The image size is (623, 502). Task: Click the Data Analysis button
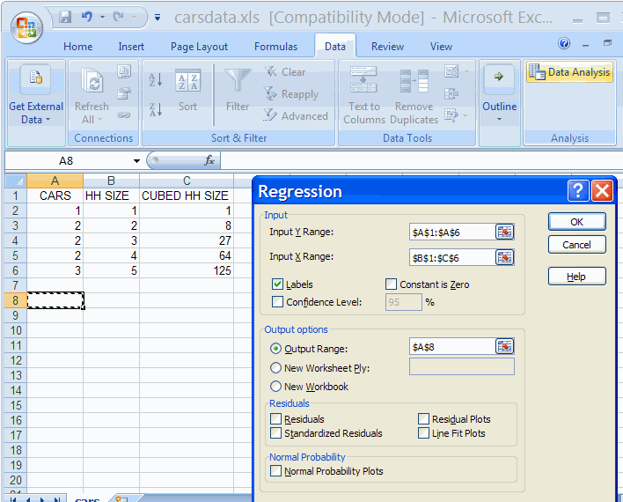pyautogui.click(x=570, y=73)
